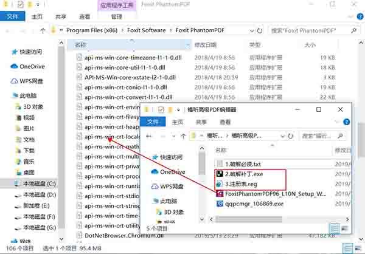Open the 主页 tab in Foxit PhantomPDF window
Viewport: 365px width, 254px height.
tap(37, 16)
